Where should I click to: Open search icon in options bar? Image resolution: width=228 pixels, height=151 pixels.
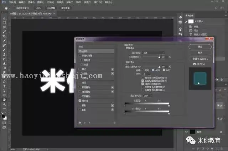[216, 8]
